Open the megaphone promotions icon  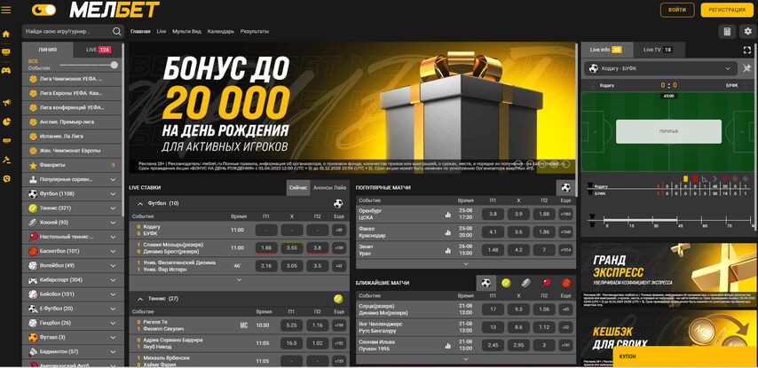(6, 102)
